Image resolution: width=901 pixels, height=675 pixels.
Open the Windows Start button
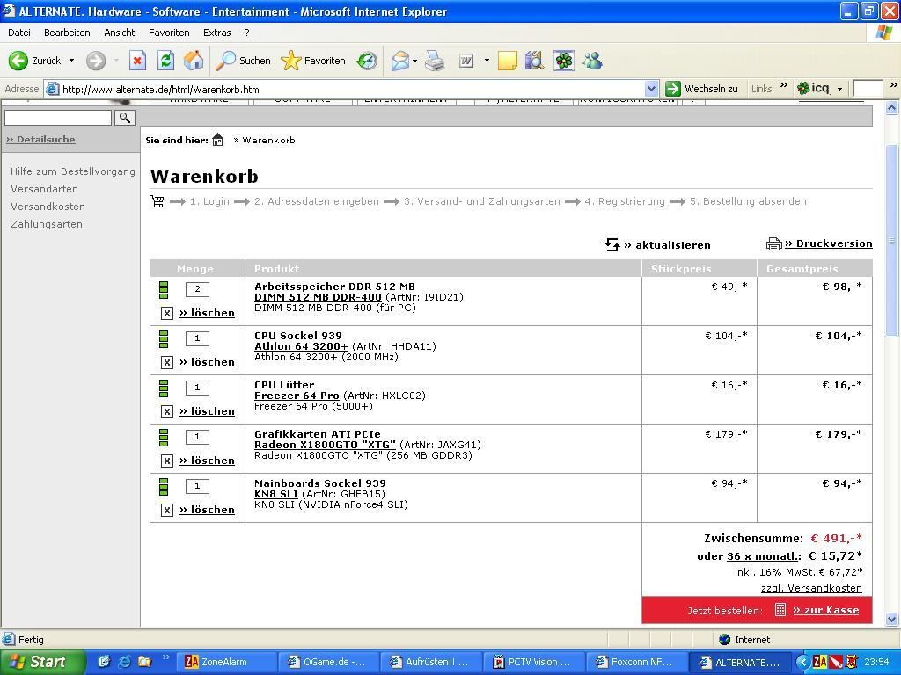(x=42, y=662)
